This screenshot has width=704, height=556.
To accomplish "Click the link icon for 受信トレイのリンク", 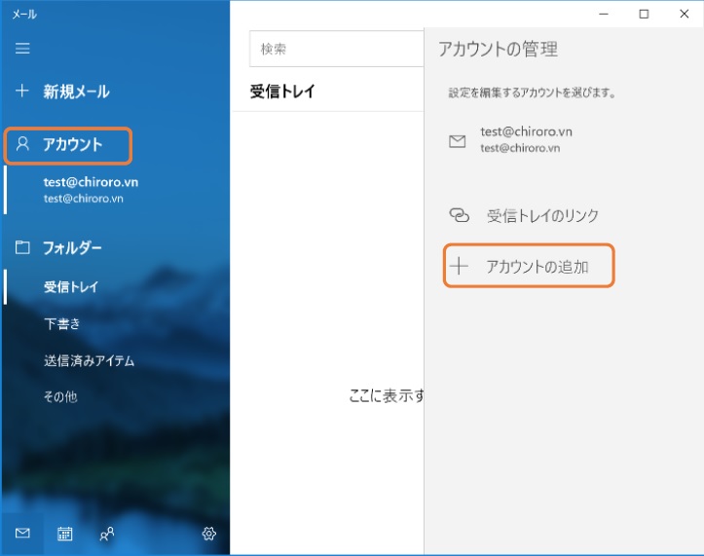I will (x=459, y=215).
